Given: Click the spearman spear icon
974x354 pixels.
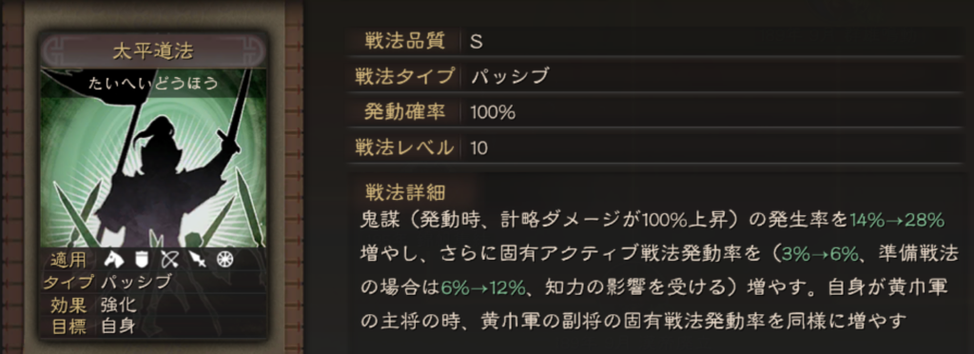Looking at the screenshot, I should (197, 260).
